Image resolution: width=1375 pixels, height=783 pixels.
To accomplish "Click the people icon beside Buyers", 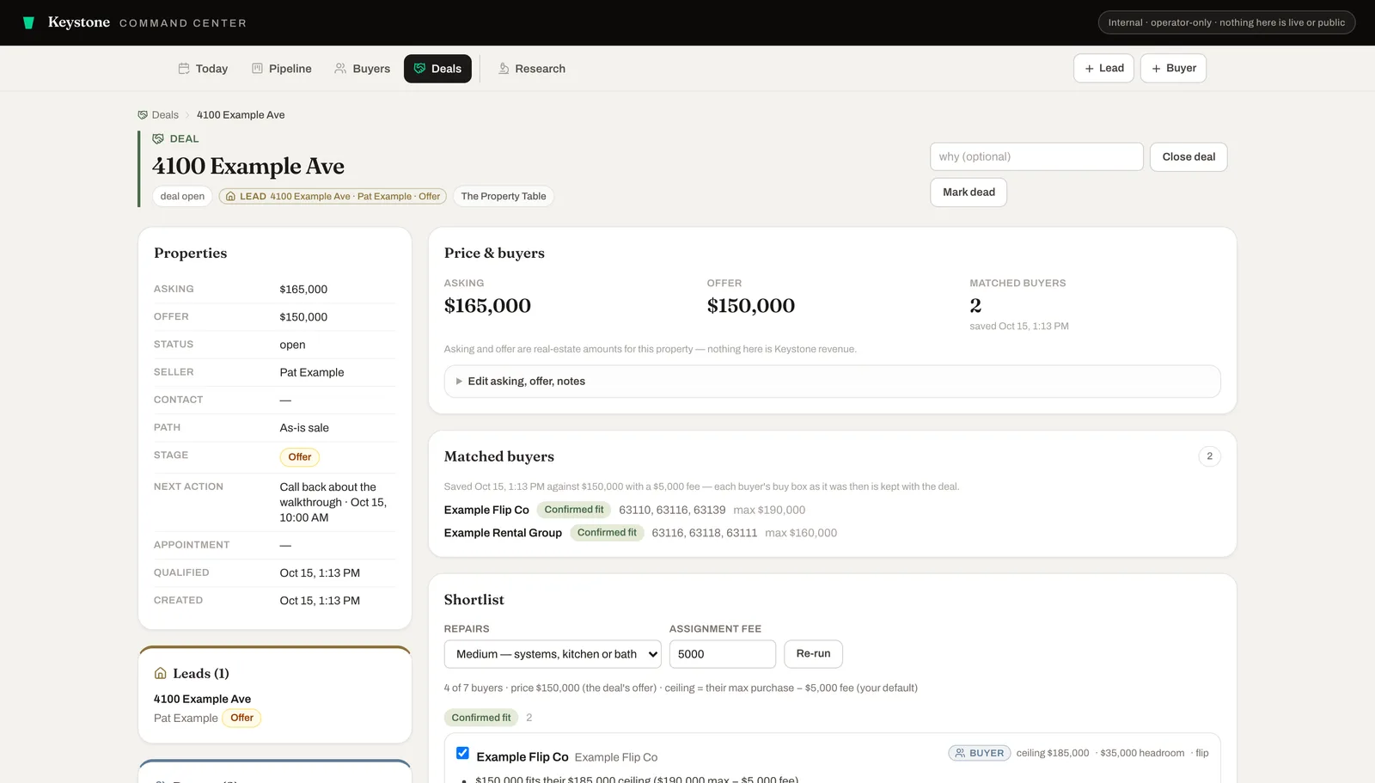I will tap(340, 68).
